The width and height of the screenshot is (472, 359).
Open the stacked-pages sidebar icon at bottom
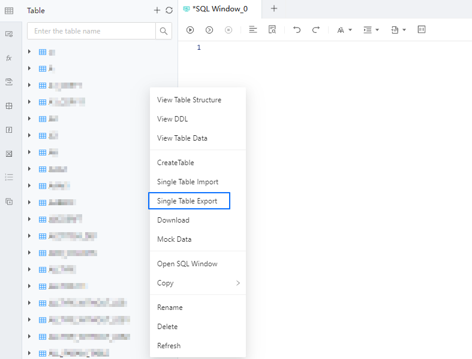click(9, 202)
